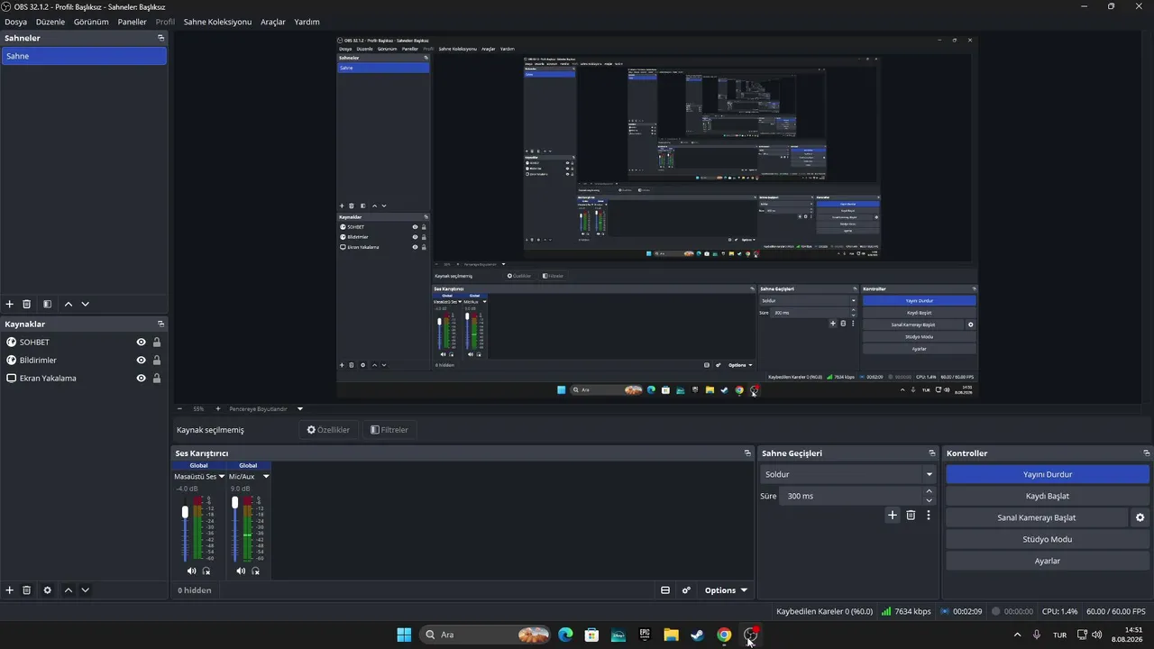Undock the Kaynaklar panel
Viewport: 1154px width, 649px height.
[160, 324]
